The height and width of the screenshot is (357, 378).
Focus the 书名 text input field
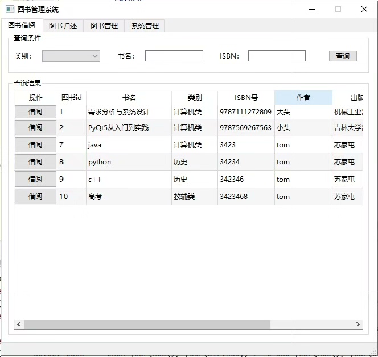click(x=174, y=56)
